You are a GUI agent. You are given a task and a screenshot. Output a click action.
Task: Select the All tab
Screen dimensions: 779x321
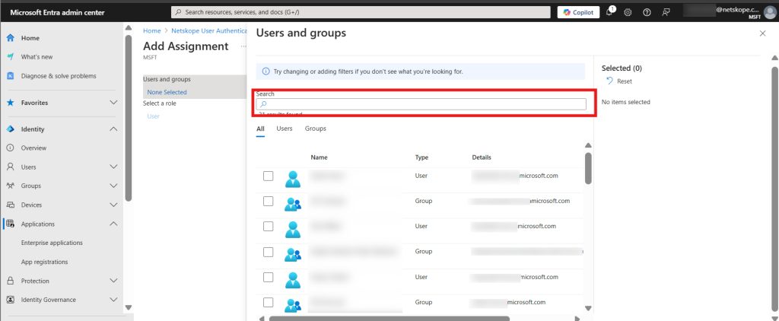(x=260, y=129)
